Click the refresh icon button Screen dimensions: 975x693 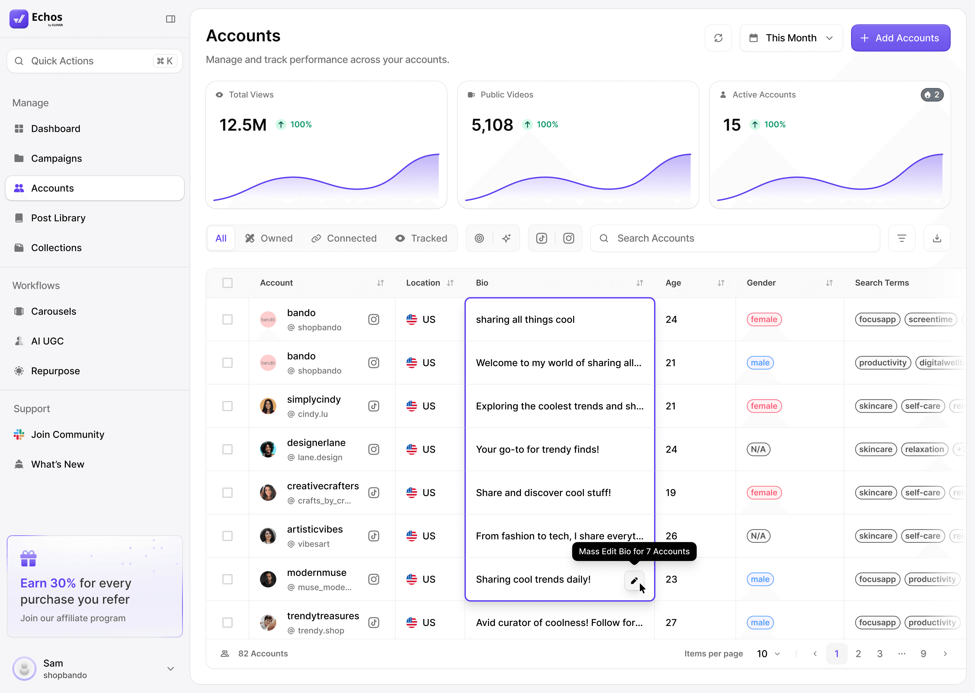(718, 38)
